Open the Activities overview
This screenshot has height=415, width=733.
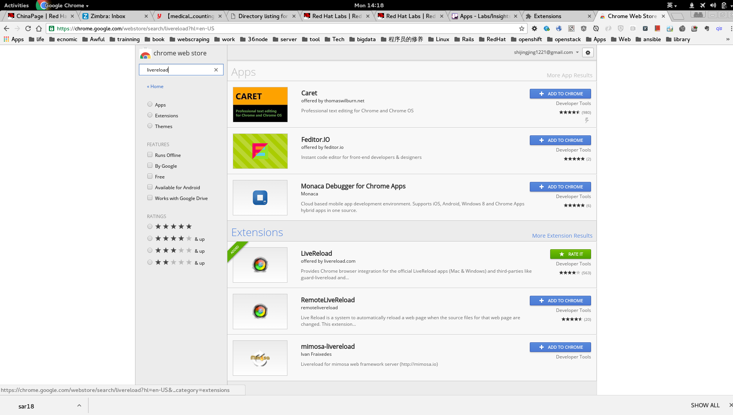point(17,5)
